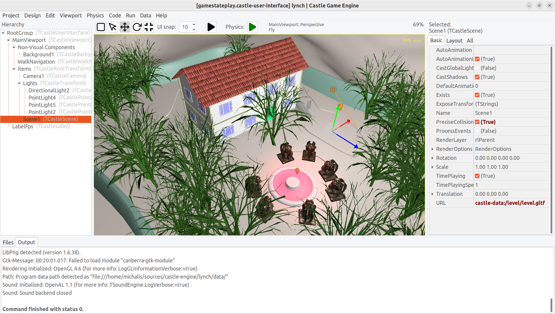Click the URL value castle-data:/level/level.gltf
The image size is (555, 314).
(510, 203)
